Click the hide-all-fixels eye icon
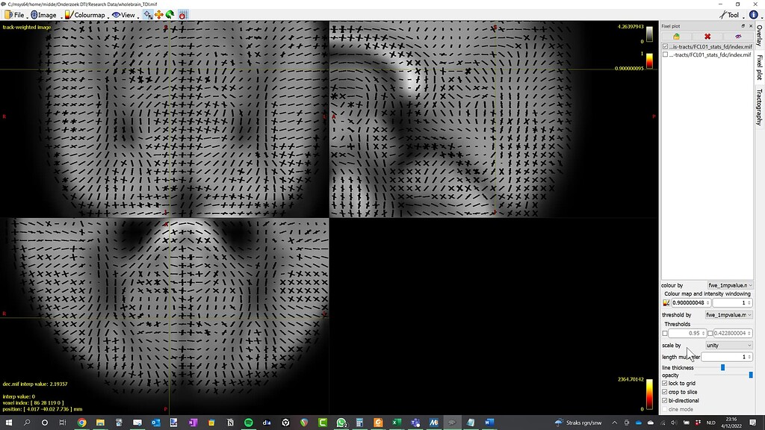This screenshot has height=430, width=765. (x=738, y=36)
